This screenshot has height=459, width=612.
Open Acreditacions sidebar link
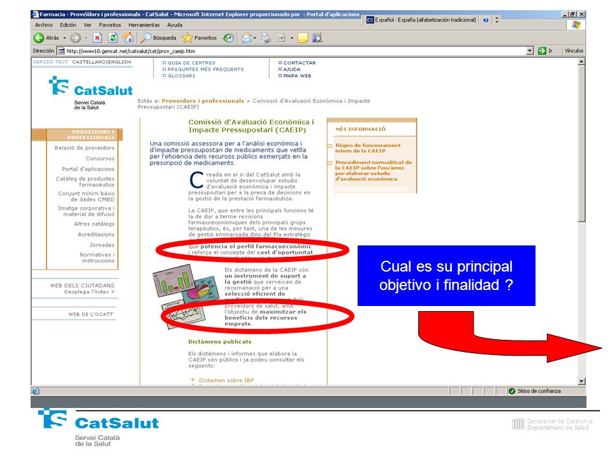point(96,235)
